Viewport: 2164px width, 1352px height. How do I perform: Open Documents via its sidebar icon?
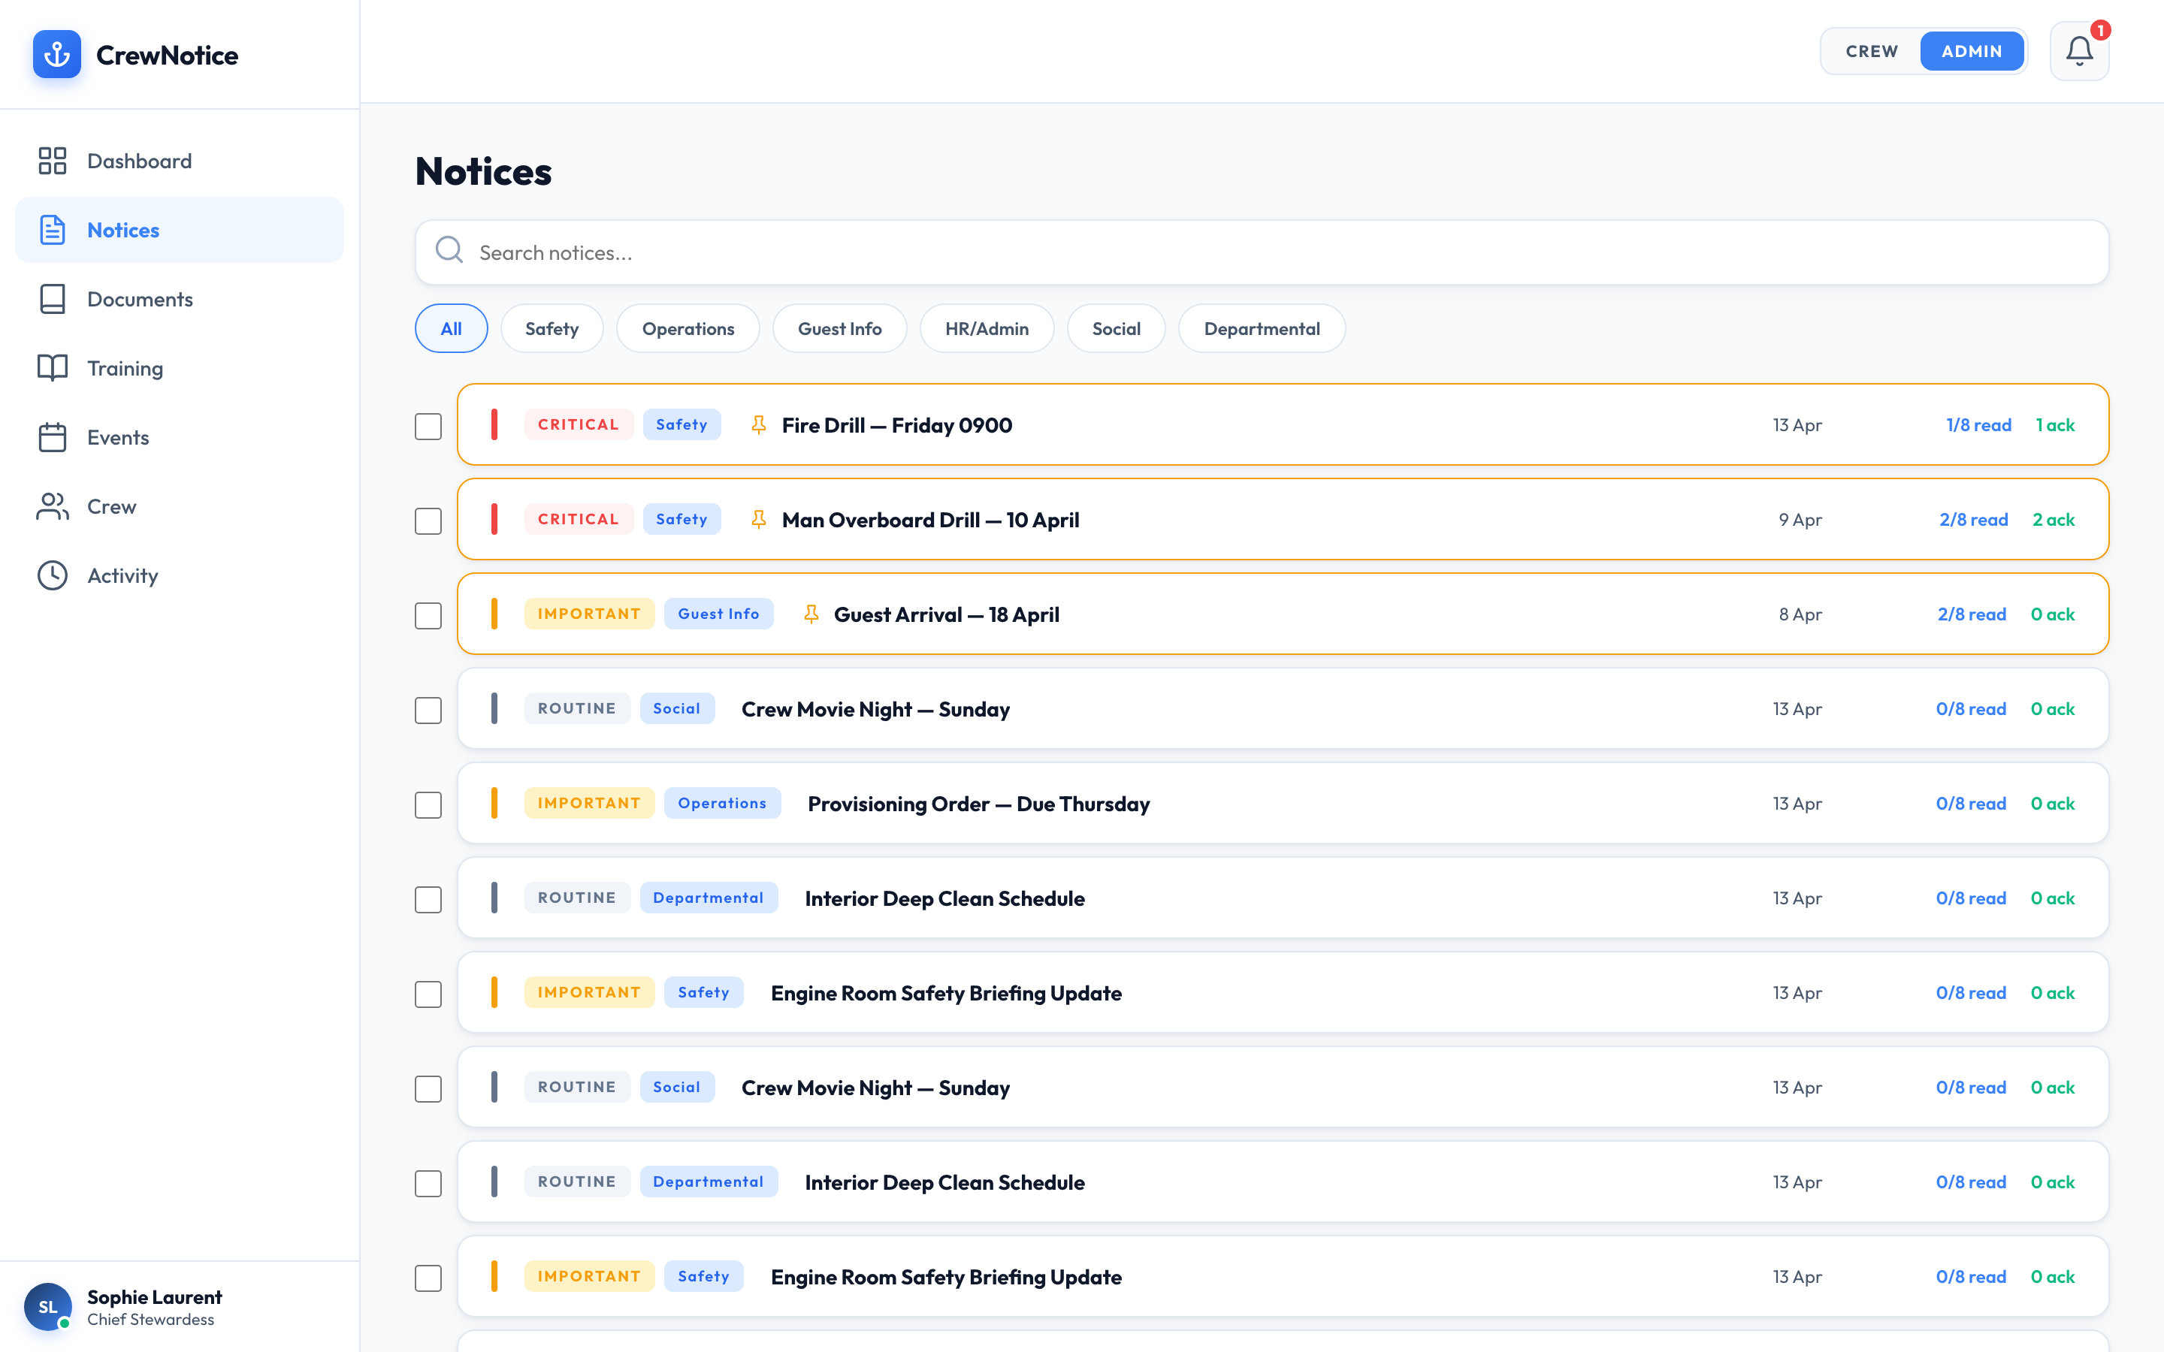(53, 300)
